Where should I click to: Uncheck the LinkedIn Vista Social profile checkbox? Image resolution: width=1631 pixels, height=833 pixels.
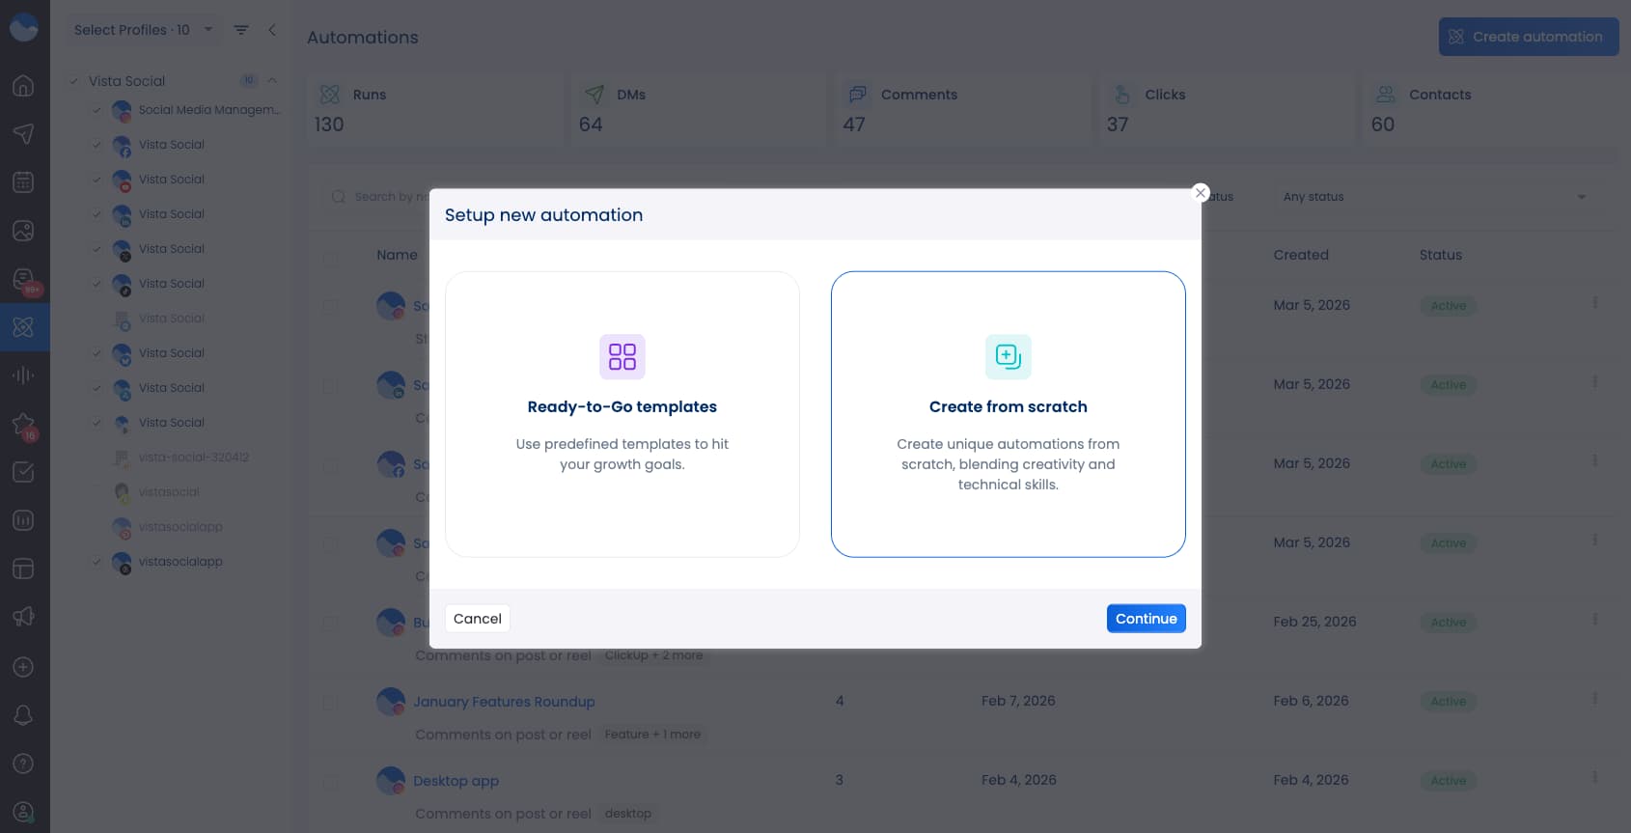[x=97, y=214]
